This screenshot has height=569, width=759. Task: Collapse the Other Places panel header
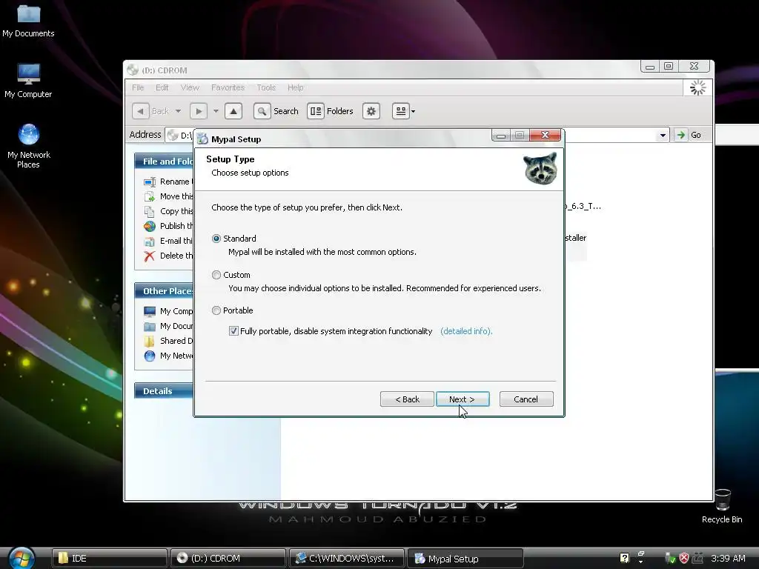[164, 290]
